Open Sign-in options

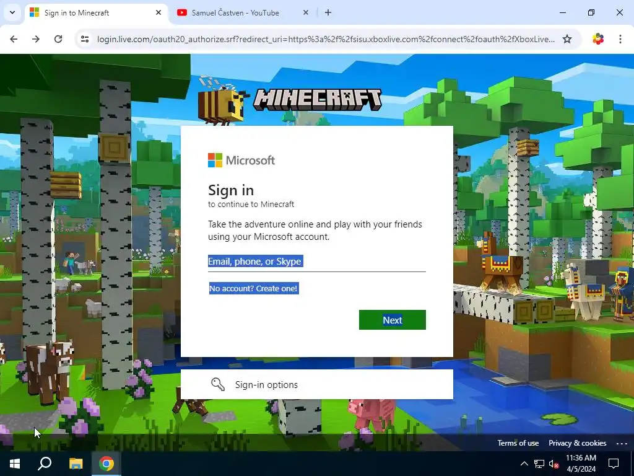pos(316,384)
